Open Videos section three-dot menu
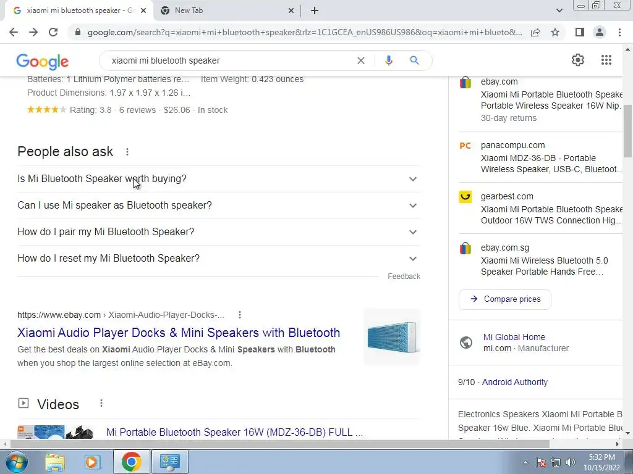The height and width of the screenshot is (474, 633). [101, 403]
